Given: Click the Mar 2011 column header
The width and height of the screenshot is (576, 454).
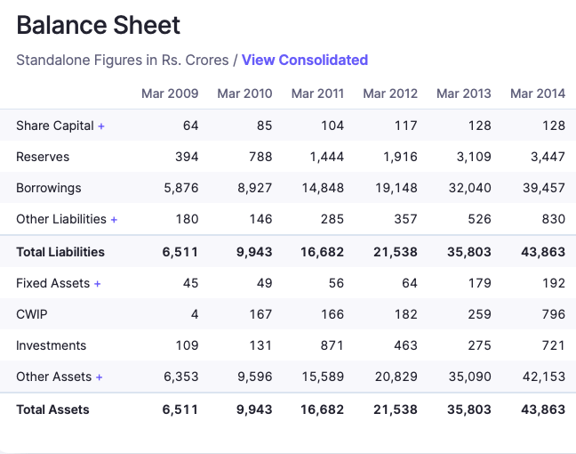Looking at the screenshot, I should [317, 93].
